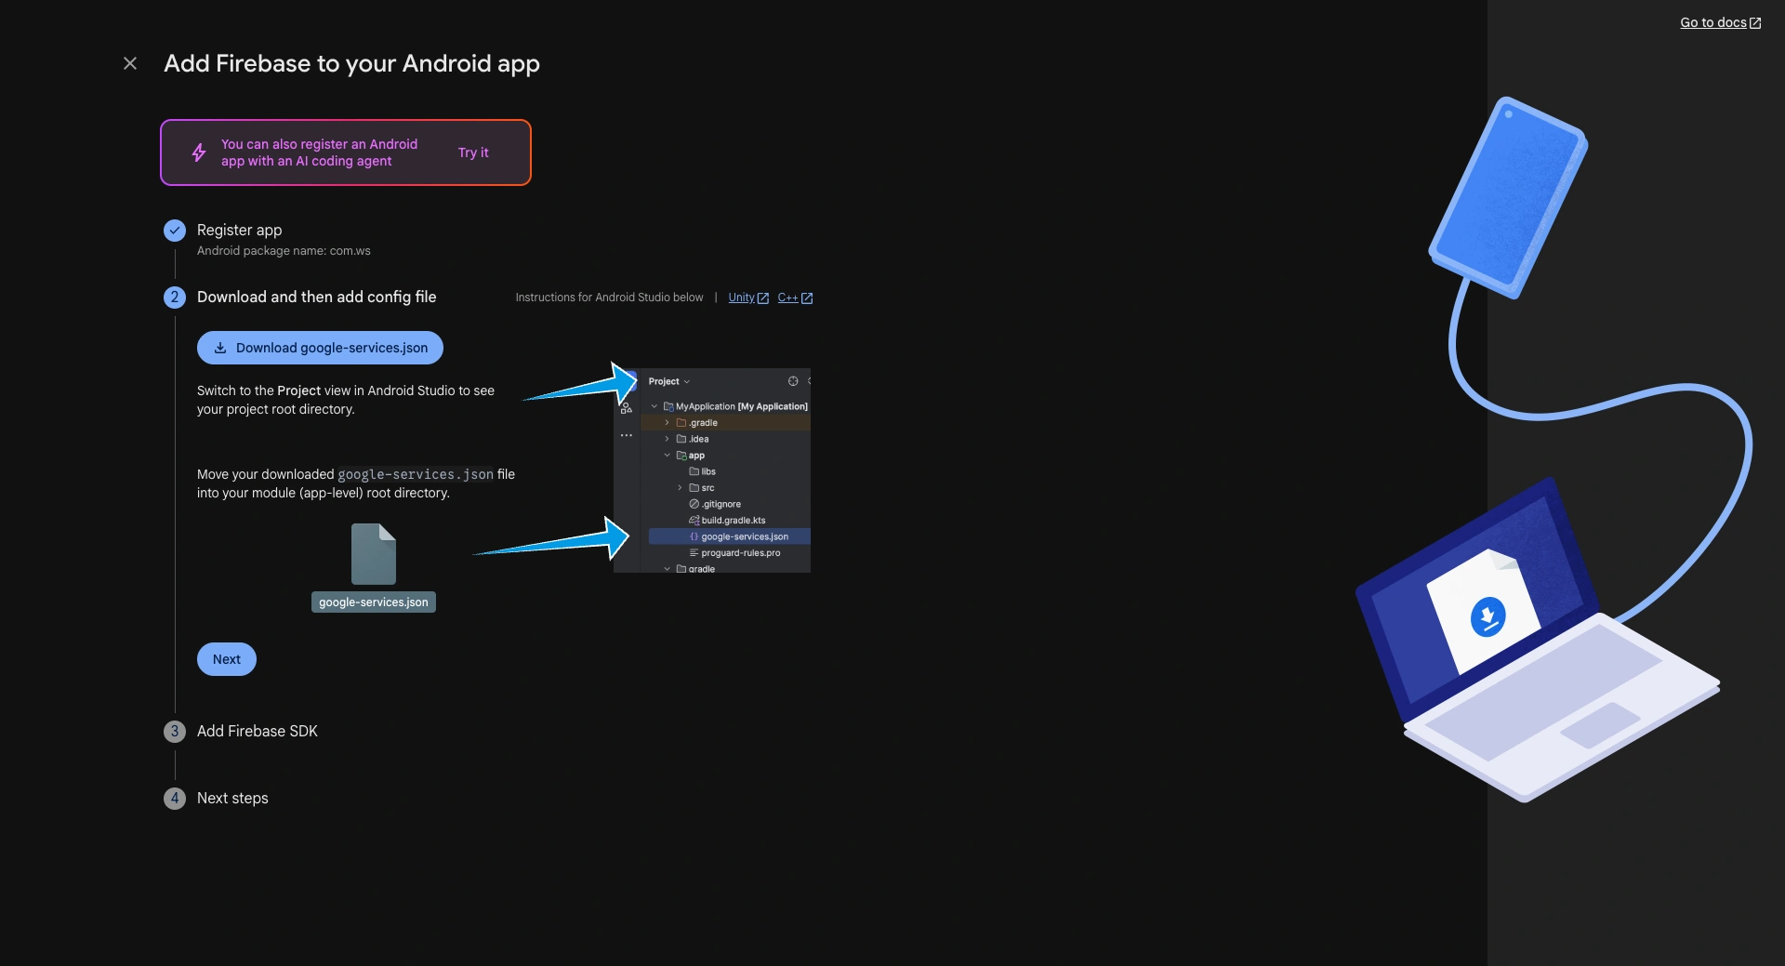
Task: Click step 3 number circle
Action: click(175, 732)
